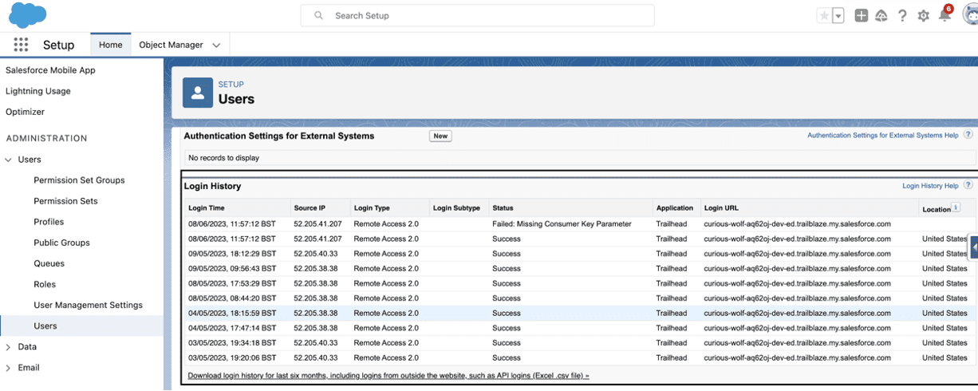Click the Download login history link

[388, 375]
